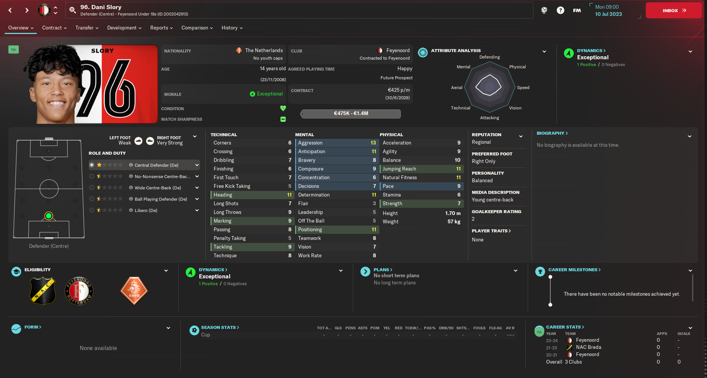Viewport: 707px width, 378px height.
Task: Click the Plans arrow icon
Action: pyautogui.click(x=365, y=271)
